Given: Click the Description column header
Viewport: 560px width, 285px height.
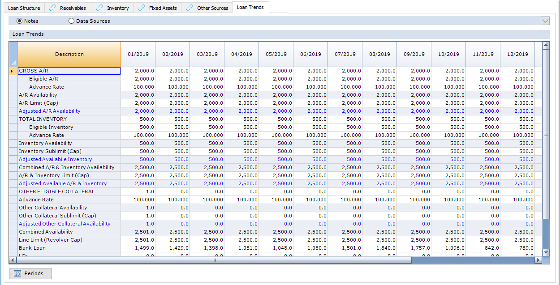Looking at the screenshot, I should pyautogui.click(x=69, y=54).
